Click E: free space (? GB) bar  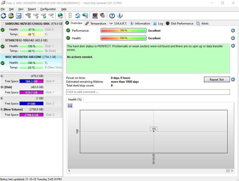[31, 104]
